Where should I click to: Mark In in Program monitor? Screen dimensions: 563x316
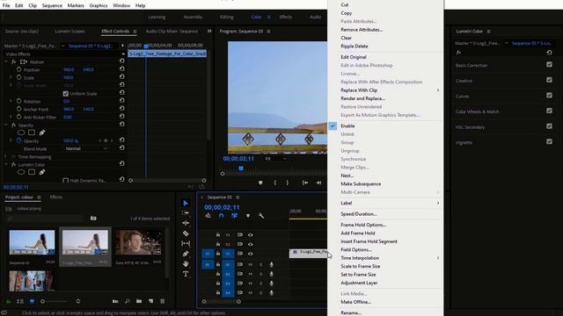coord(275,183)
